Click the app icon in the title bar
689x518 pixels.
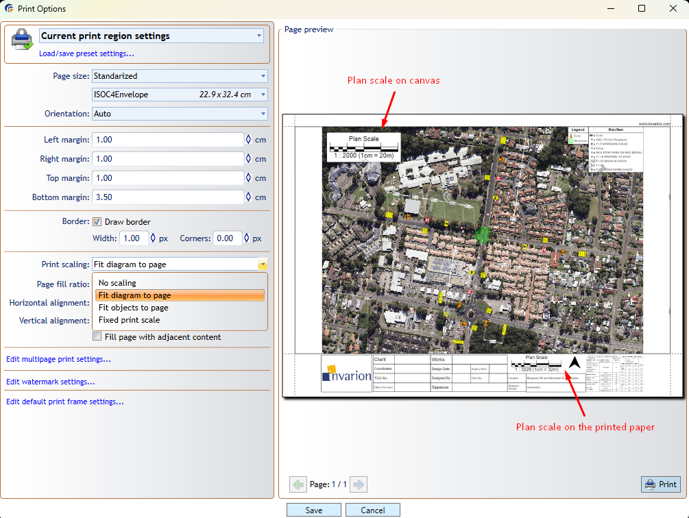click(x=9, y=8)
